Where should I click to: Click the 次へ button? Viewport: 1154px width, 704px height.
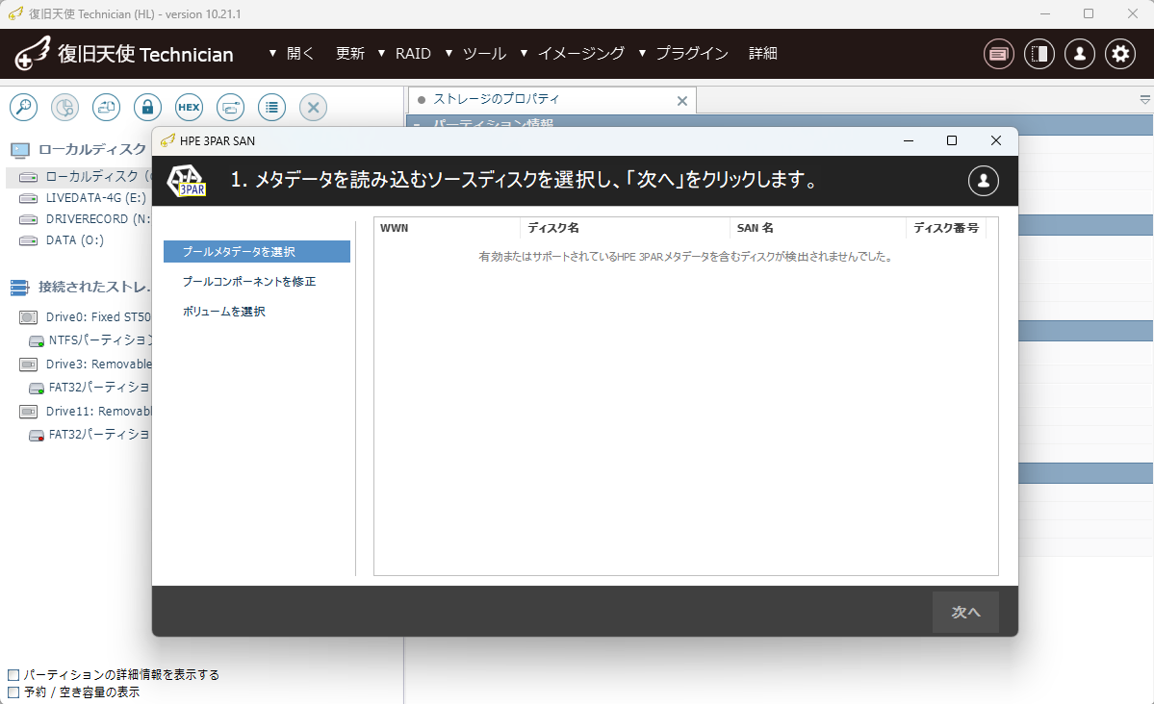(x=965, y=612)
